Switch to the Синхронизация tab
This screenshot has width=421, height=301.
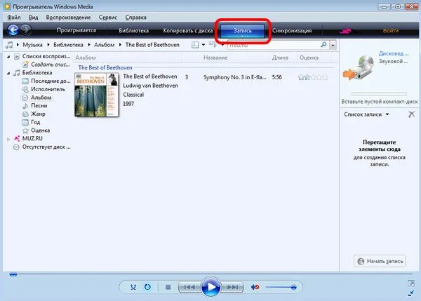tap(292, 31)
